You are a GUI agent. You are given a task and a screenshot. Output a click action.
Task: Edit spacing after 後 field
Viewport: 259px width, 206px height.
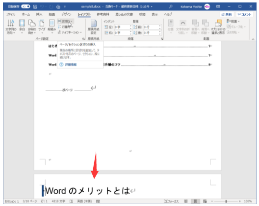(151, 33)
